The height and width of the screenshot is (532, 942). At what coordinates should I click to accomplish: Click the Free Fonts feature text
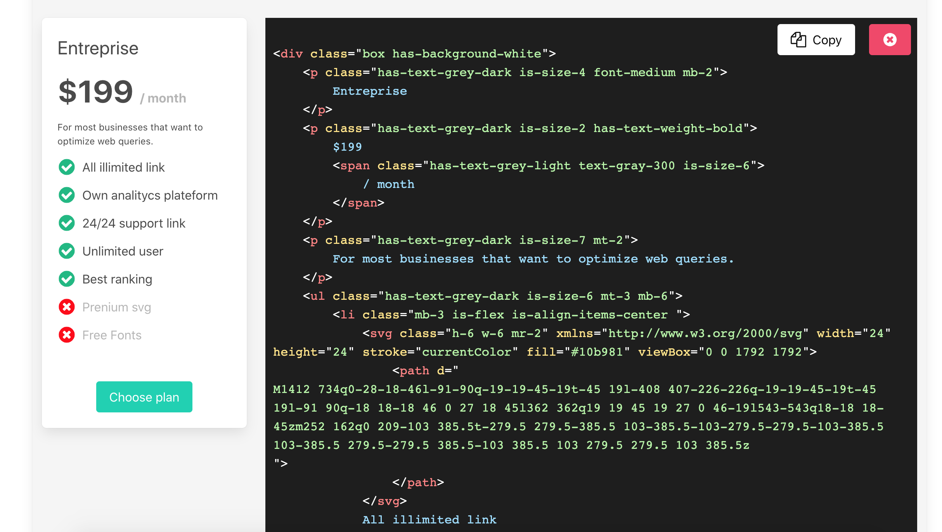tap(112, 335)
